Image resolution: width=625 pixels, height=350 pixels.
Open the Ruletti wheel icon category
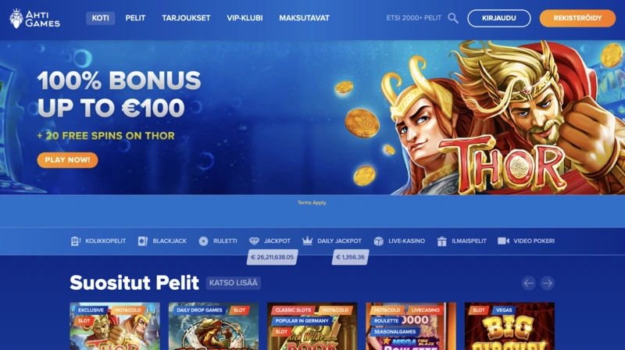pyautogui.click(x=203, y=241)
